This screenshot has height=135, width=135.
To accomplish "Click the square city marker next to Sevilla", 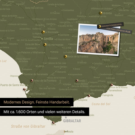I will (x=42, y=39).
